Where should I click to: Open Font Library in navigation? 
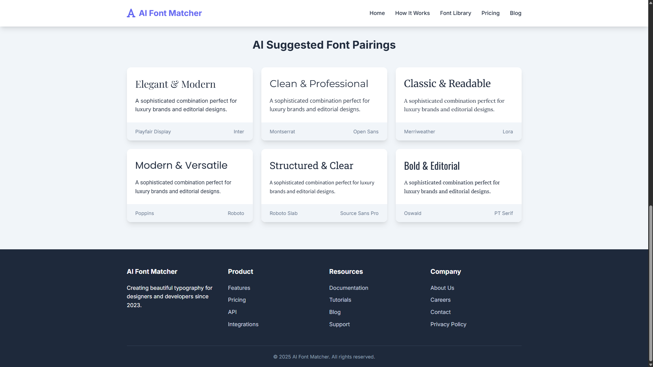[x=455, y=13]
